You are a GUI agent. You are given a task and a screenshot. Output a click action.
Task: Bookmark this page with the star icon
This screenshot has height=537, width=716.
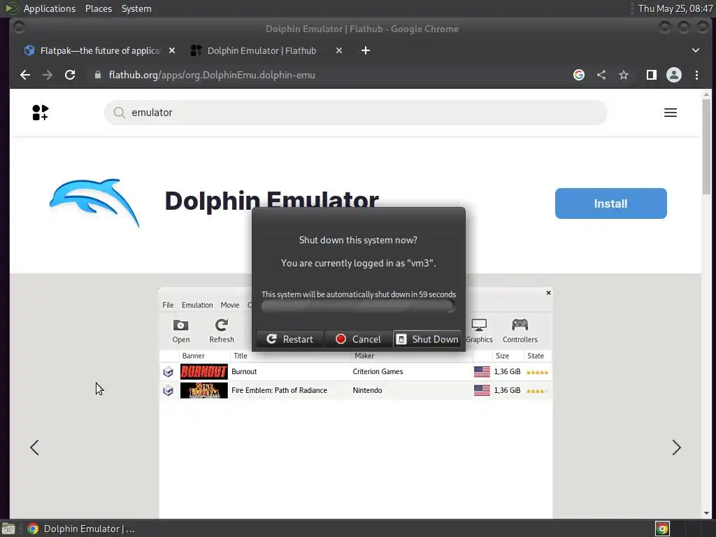point(624,75)
